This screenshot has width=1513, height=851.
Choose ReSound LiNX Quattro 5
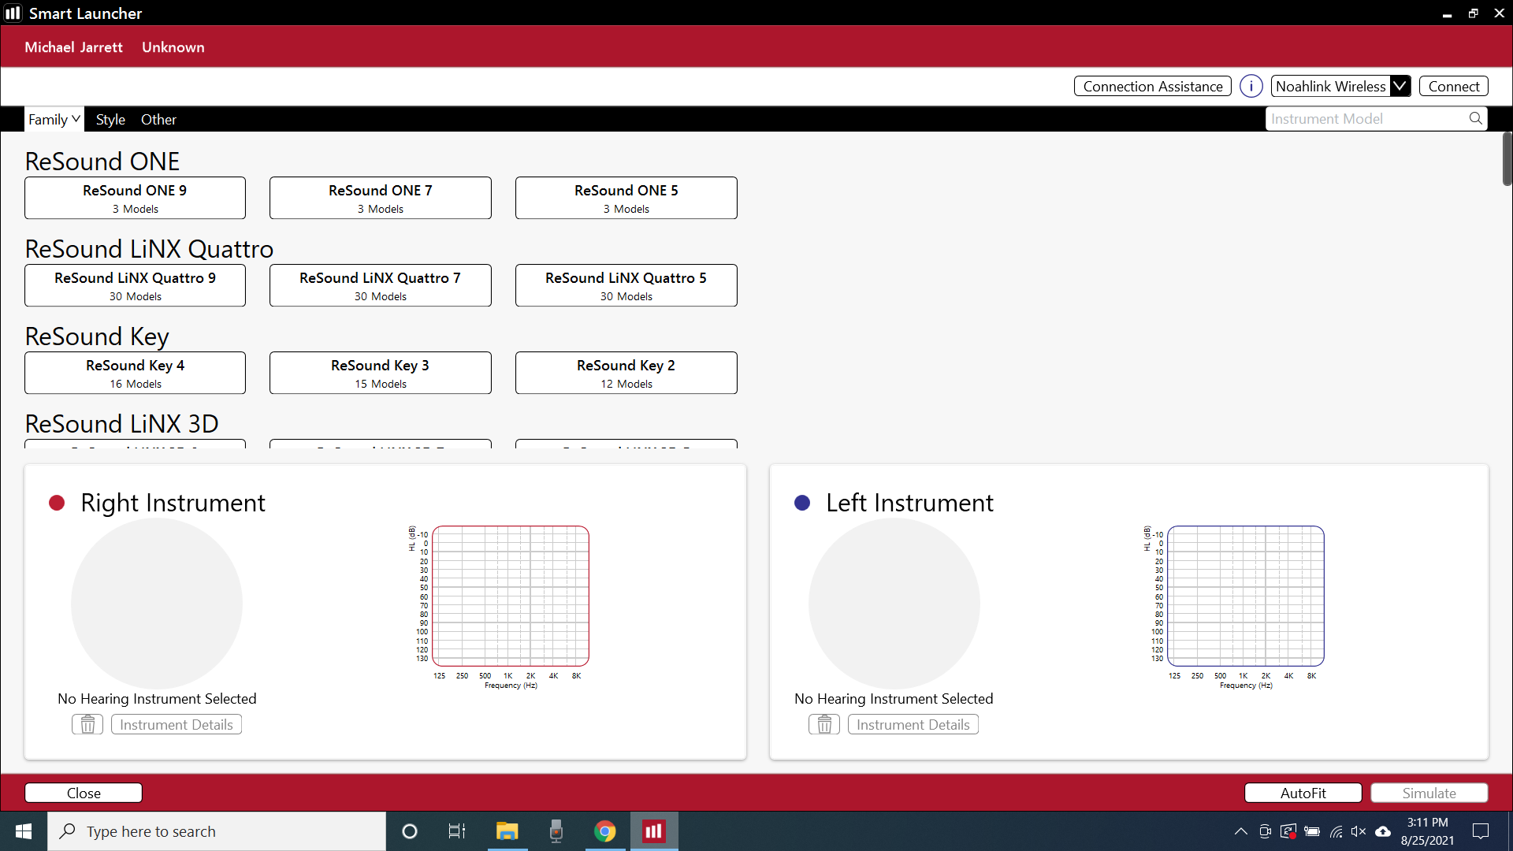pyautogui.click(x=626, y=285)
